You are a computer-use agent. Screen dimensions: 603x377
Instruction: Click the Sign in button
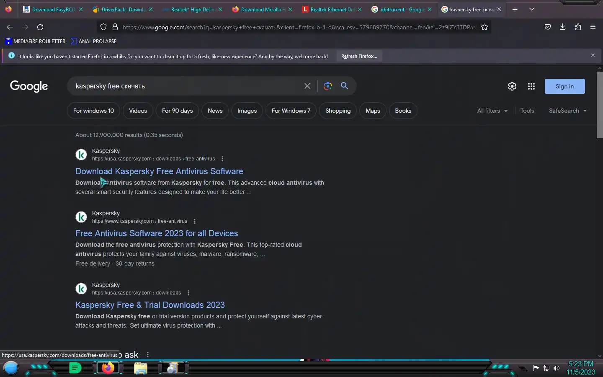pyautogui.click(x=564, y=86)
